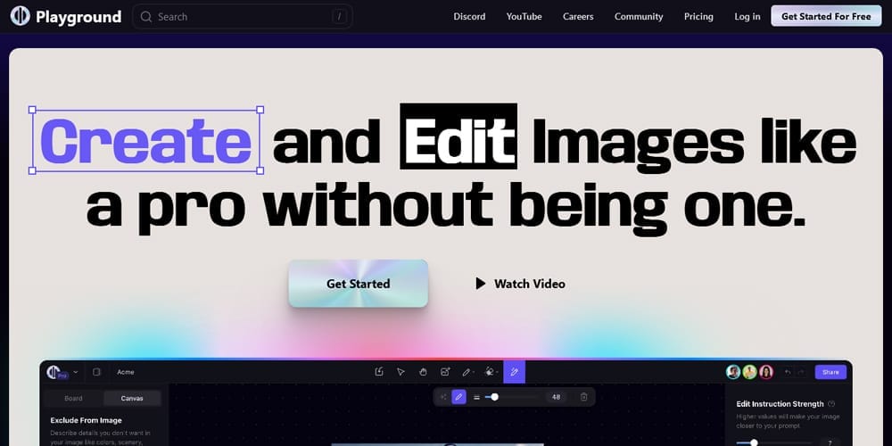Image resolution: width=892 pixels, height=446 pixels.
Task: View the Pricing page
Action: (698, 16)
